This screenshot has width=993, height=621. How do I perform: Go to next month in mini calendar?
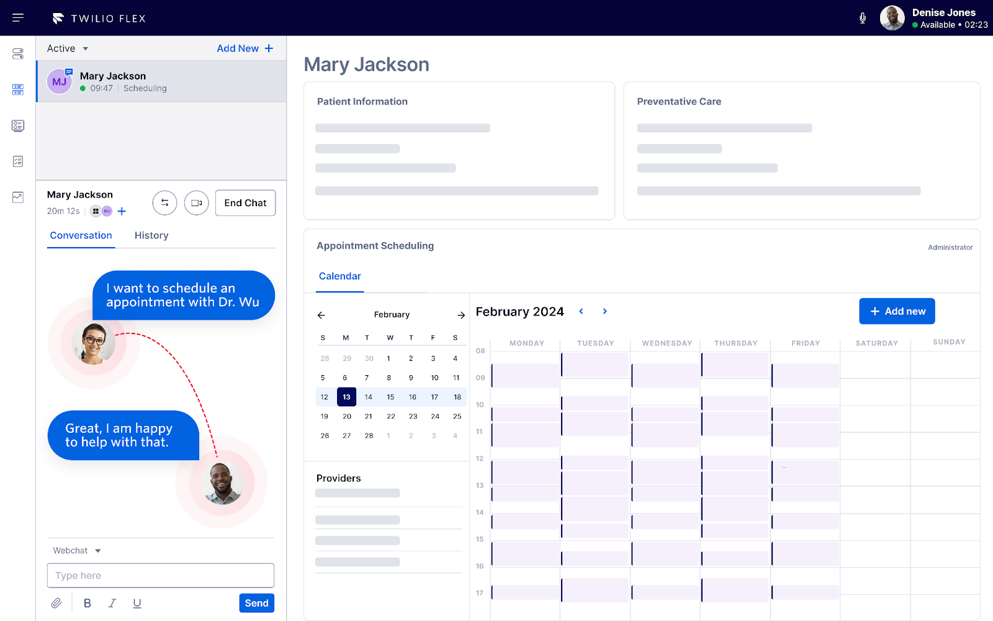[x=461, y=315]
